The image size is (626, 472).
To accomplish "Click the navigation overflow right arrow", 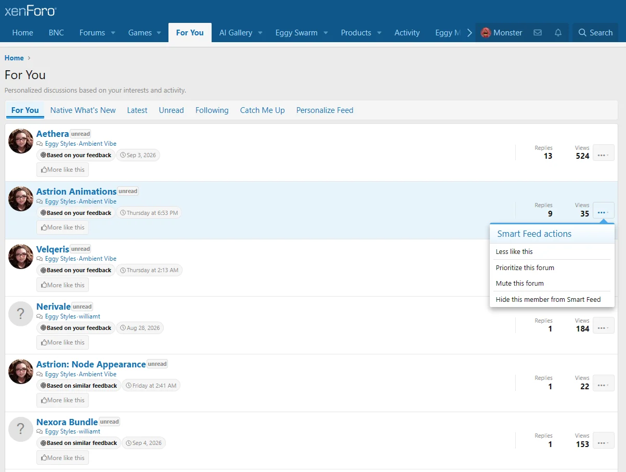I will tap(469, 33).
